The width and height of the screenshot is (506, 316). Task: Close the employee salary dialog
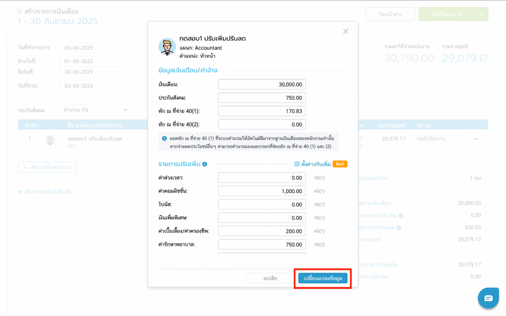[x=345, y=32]
